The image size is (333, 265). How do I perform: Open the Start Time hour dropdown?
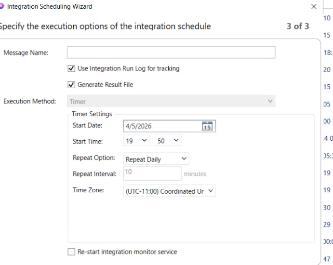point(137,141)
